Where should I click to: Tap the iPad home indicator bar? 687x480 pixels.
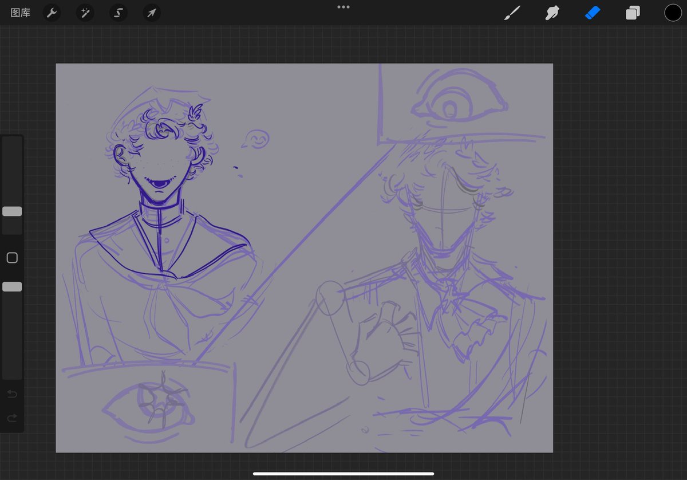pos(343,474)
